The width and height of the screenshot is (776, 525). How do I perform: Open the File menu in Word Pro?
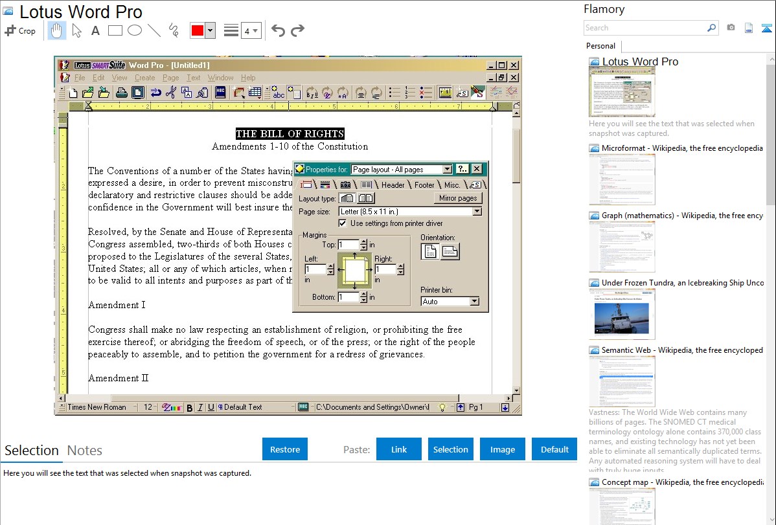80,78
